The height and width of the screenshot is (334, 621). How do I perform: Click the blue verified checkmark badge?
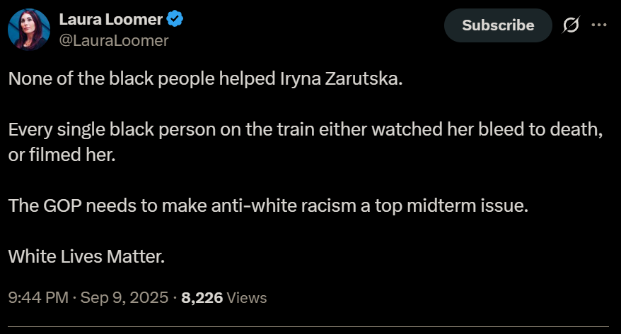(x=175, y=19)
